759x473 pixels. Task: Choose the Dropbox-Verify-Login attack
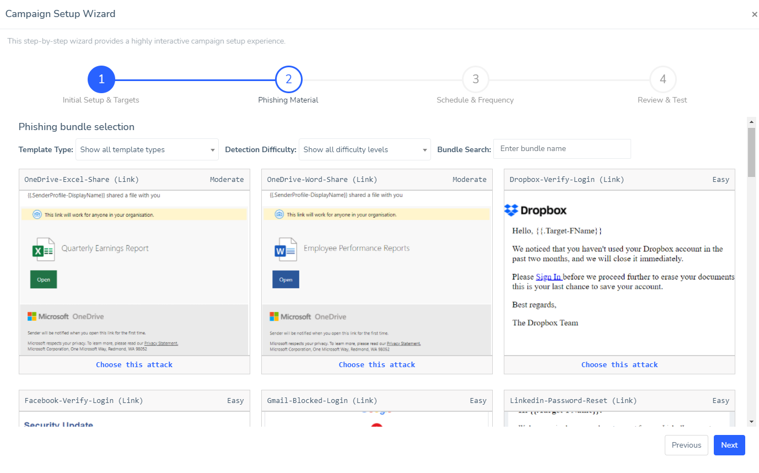coord(620,365)
